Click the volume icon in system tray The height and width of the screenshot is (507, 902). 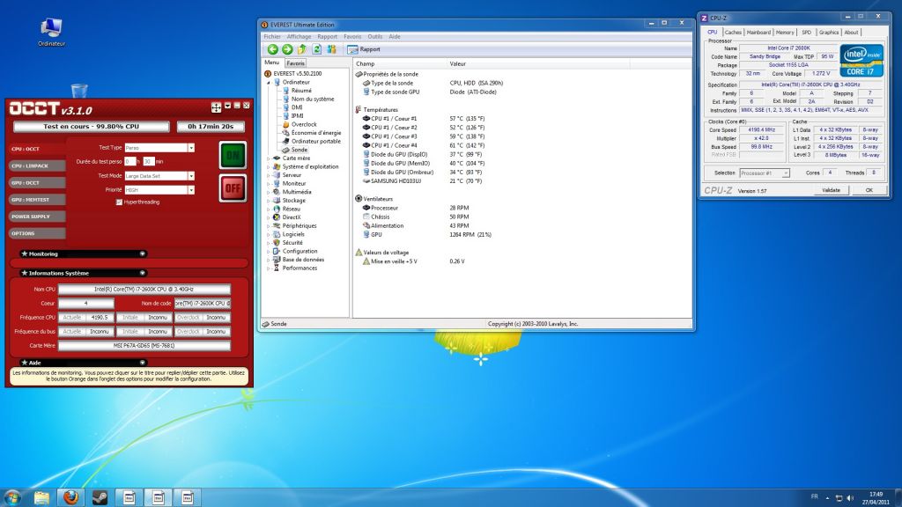click(850, 498)
